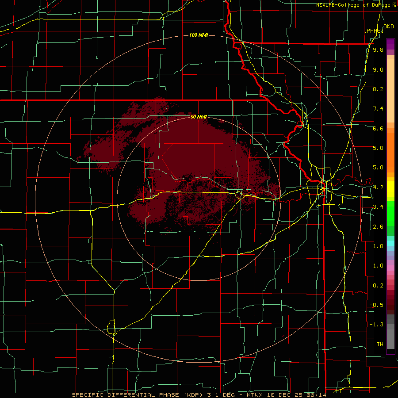Click the 50 NMI range ring label
The height and width of the screenshot is (398, 398).
point(199,117)
